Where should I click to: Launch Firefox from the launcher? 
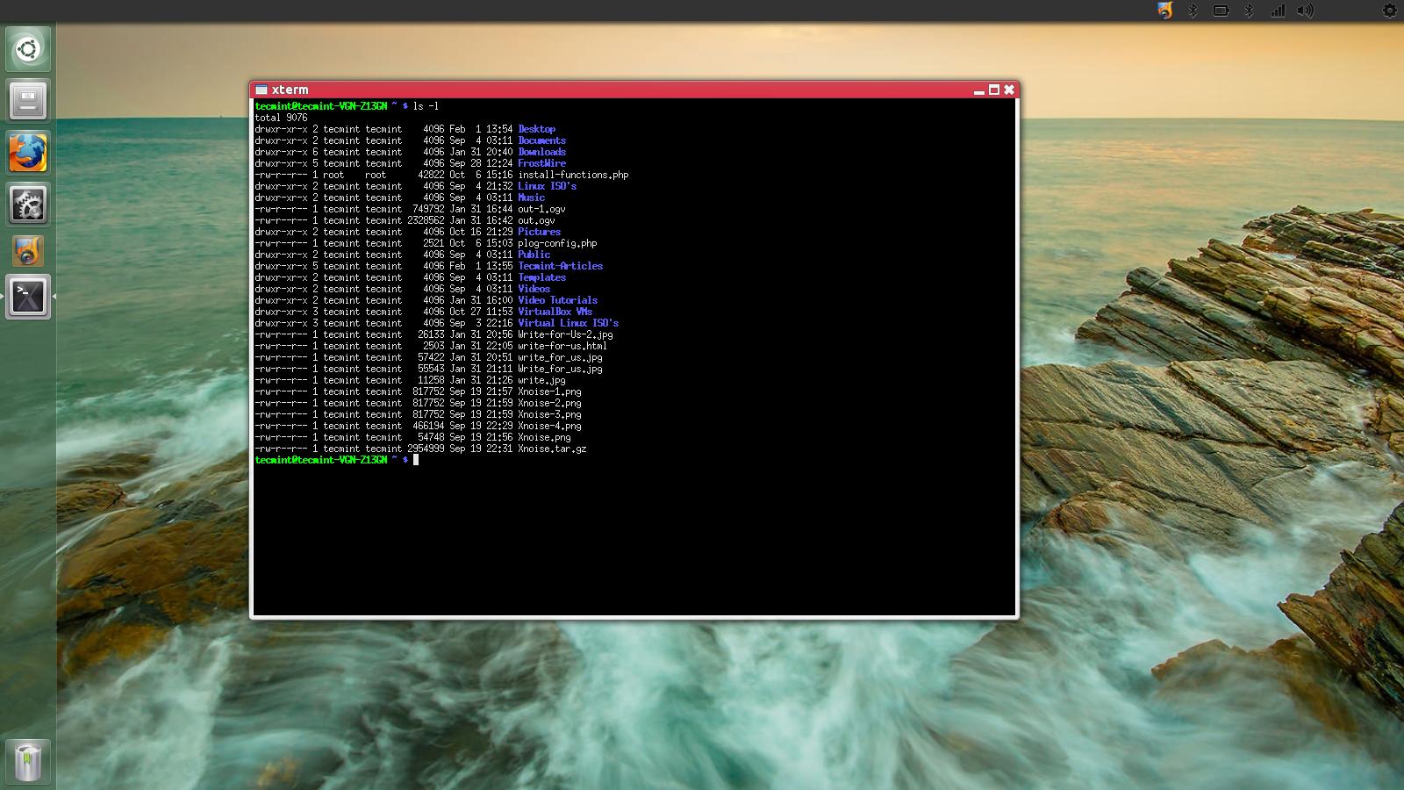tap(27, 152)
